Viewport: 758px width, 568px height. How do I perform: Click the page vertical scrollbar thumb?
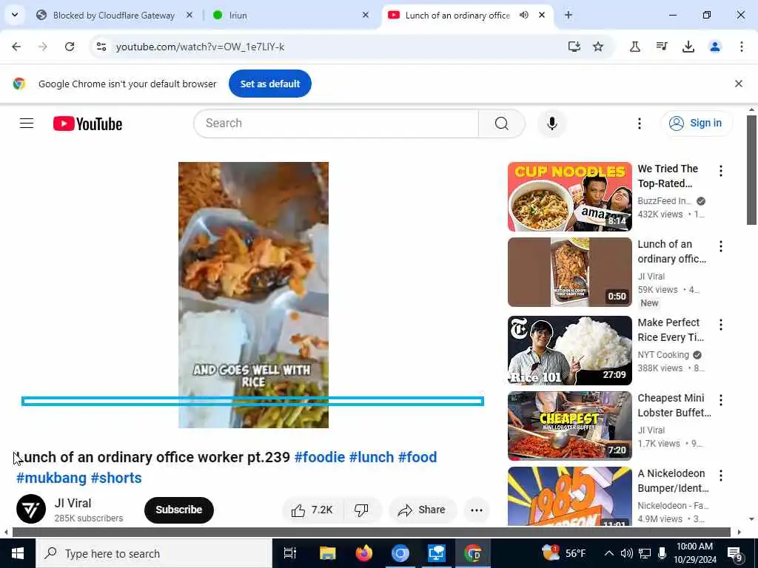(752, 170)
